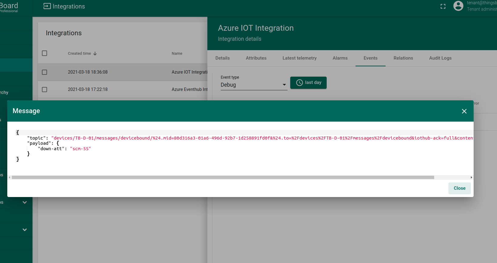Switch to the Details tab

click(x=223, y=58)
